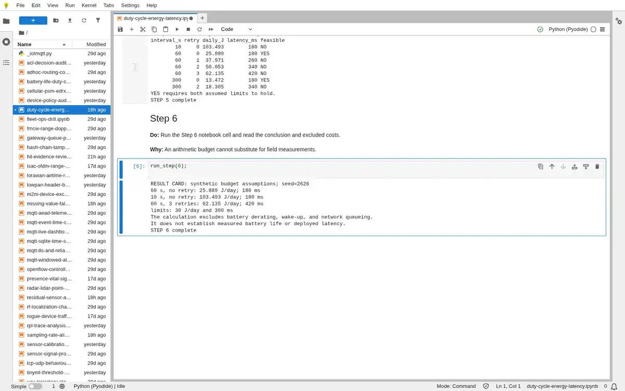Click Python (Pyodide) | Idle in status bar
Screen dimensions: 625x391
[99, 386]
